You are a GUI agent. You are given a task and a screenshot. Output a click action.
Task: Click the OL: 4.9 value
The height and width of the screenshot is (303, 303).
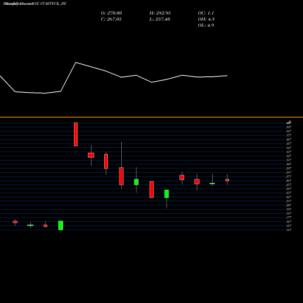pyautogui.click(x=206, y=25)
